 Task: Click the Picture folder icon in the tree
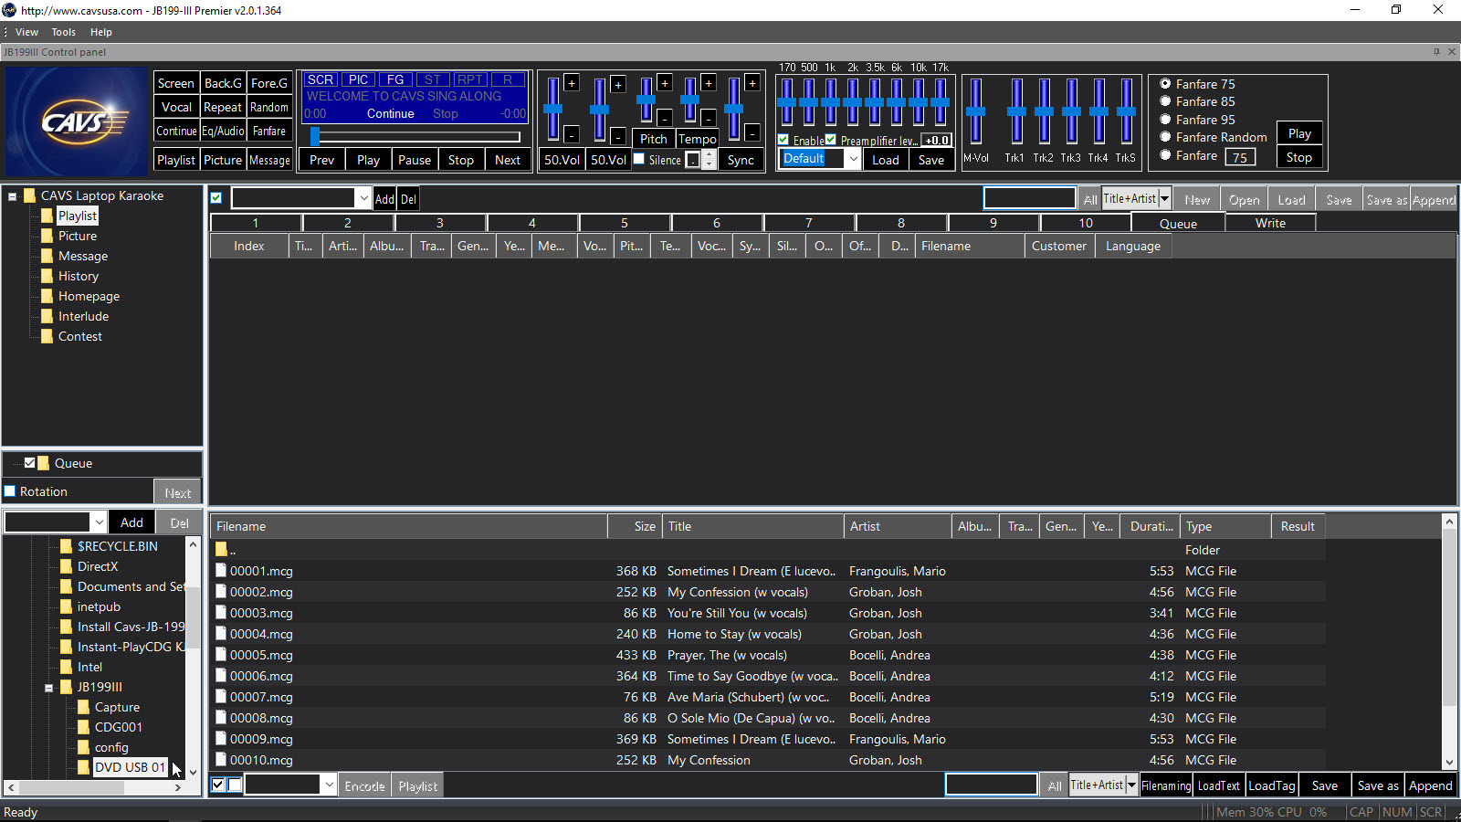pyautogui.click(x=47, y=236)
